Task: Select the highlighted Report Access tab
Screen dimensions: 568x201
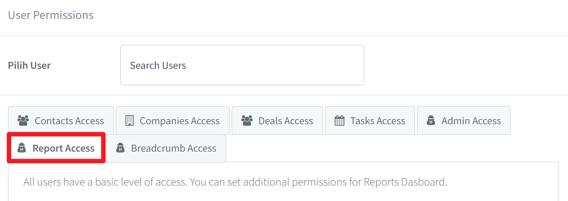Action: 56,148
